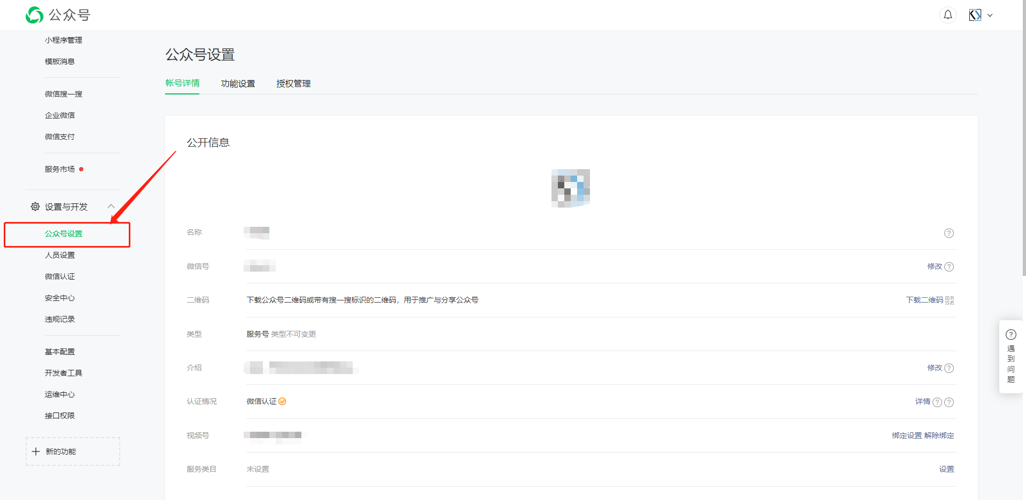This screenshot has width=1026, height=500.
Task: Click first help icon after 详情
Action: pos(937,402)
